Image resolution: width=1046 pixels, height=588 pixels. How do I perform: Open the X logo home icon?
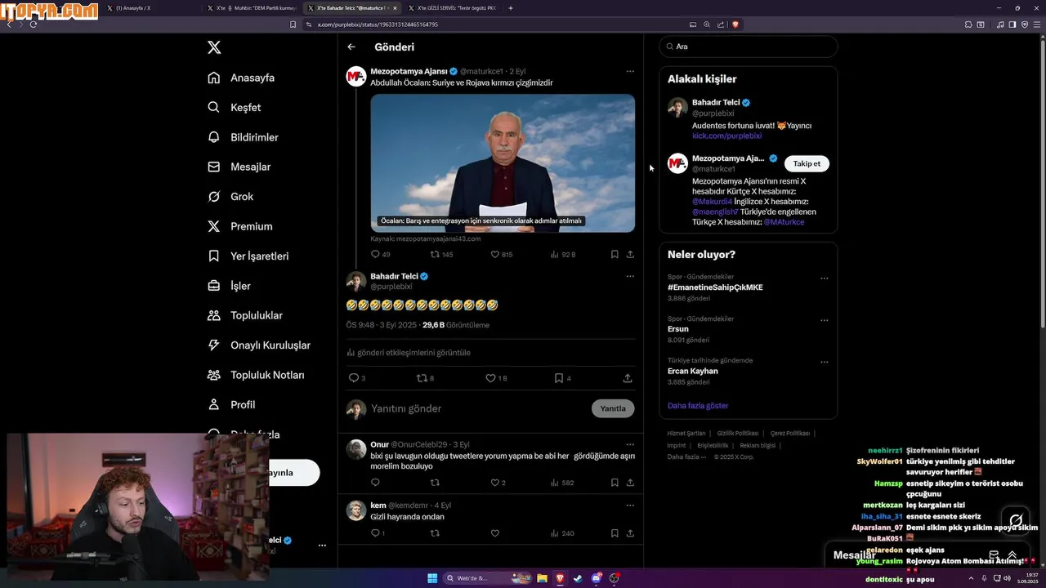point(214,47)
